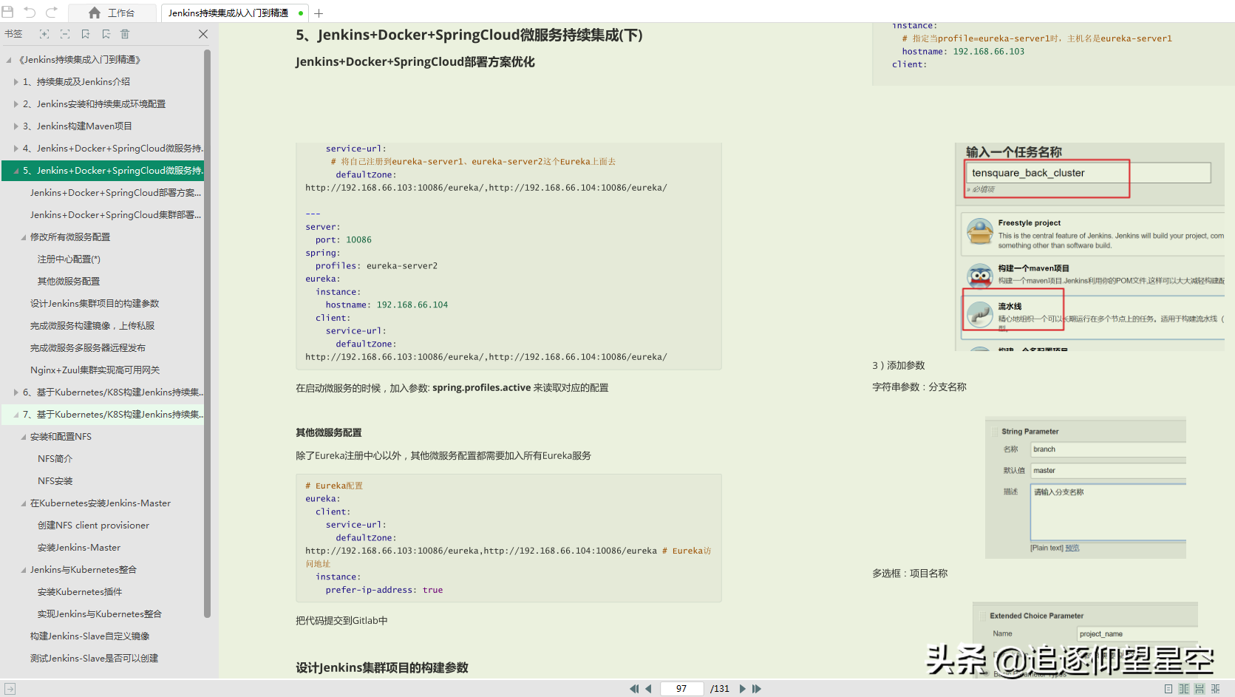This screenshot has height=697, width=1235.
Task: Click the trash can icon in bookmark panel
Action: point(125,34)
